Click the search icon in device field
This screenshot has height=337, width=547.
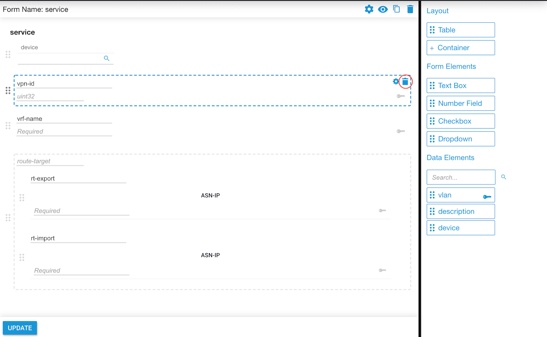(107, 58)
